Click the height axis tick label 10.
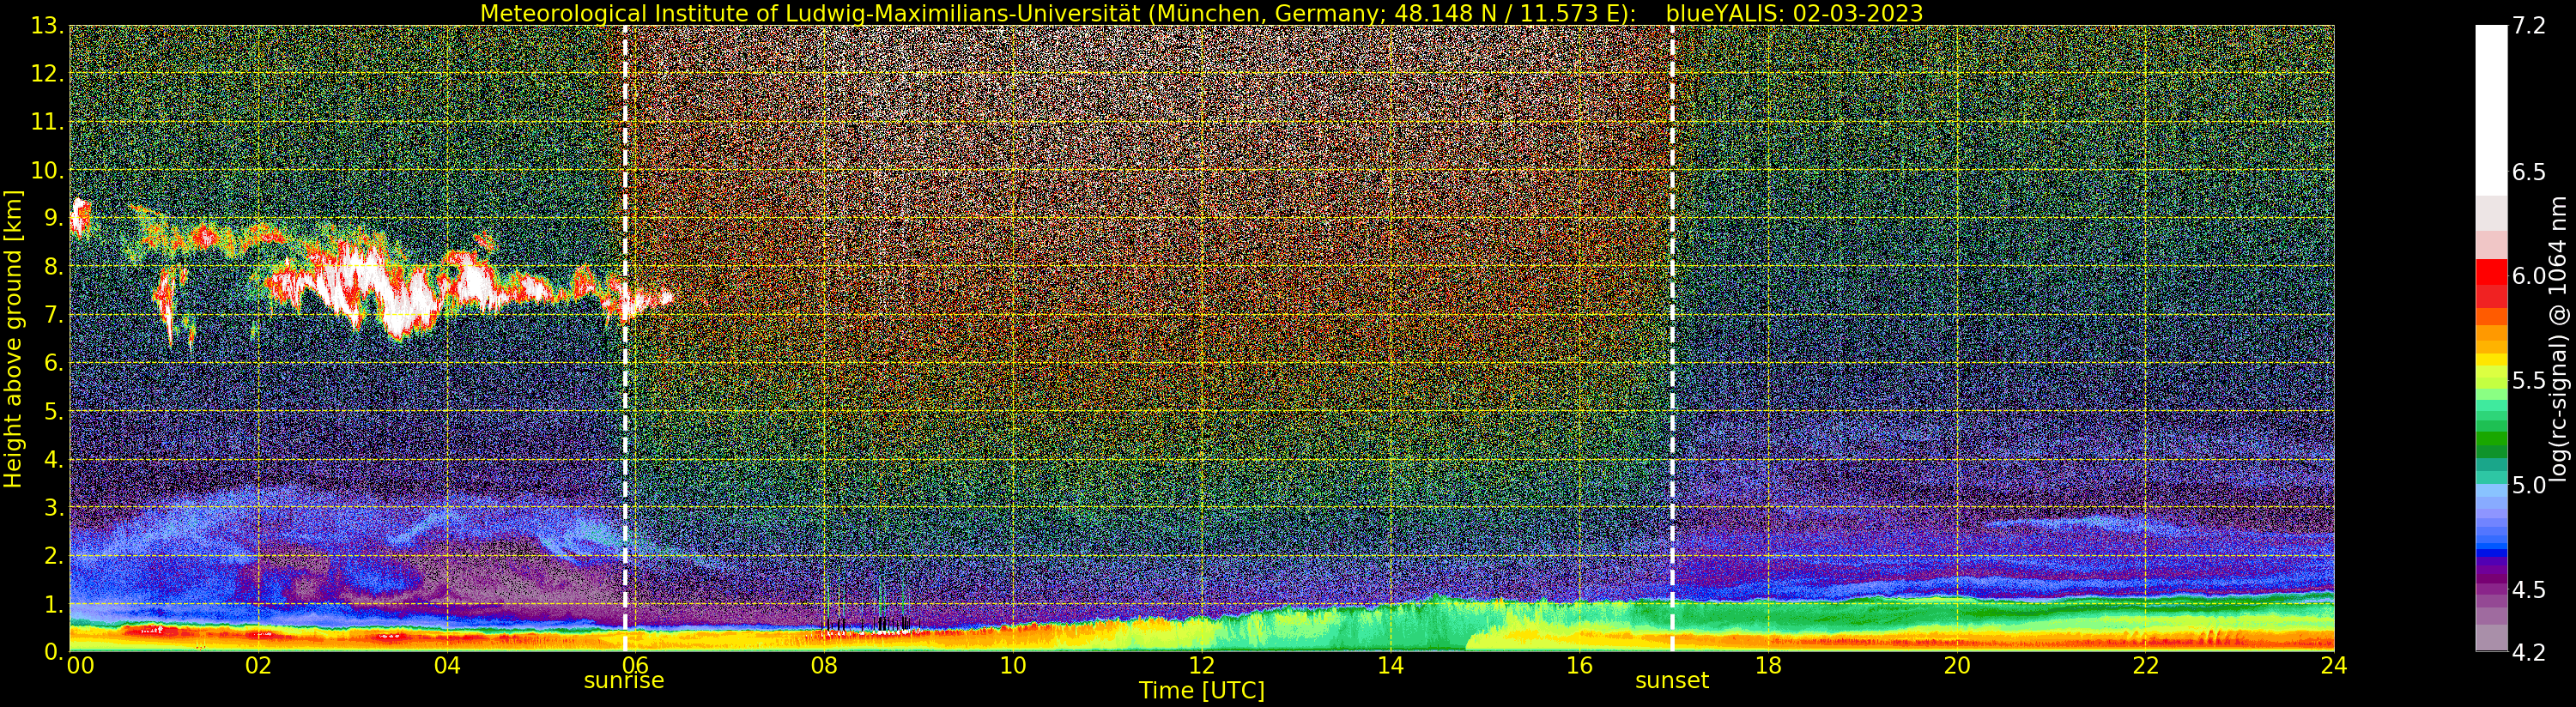This screenshot has height=707, width=2576. coord(46,170)
